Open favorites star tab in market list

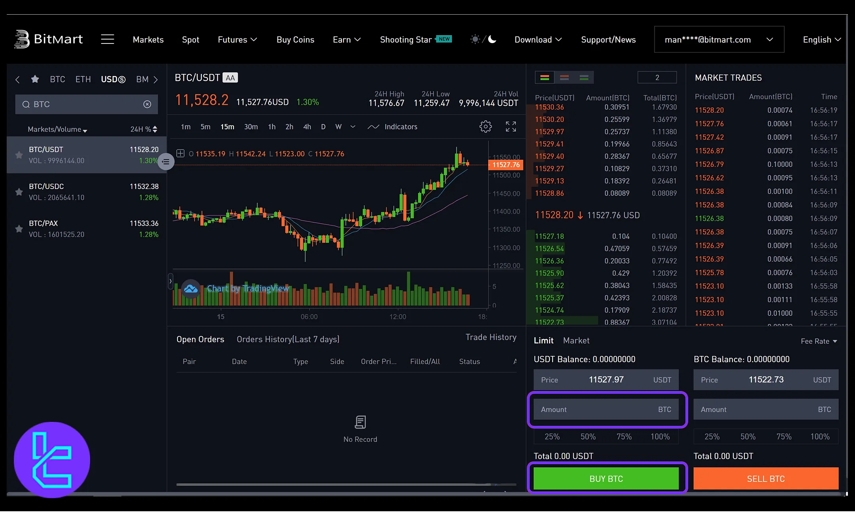(35, 79)
